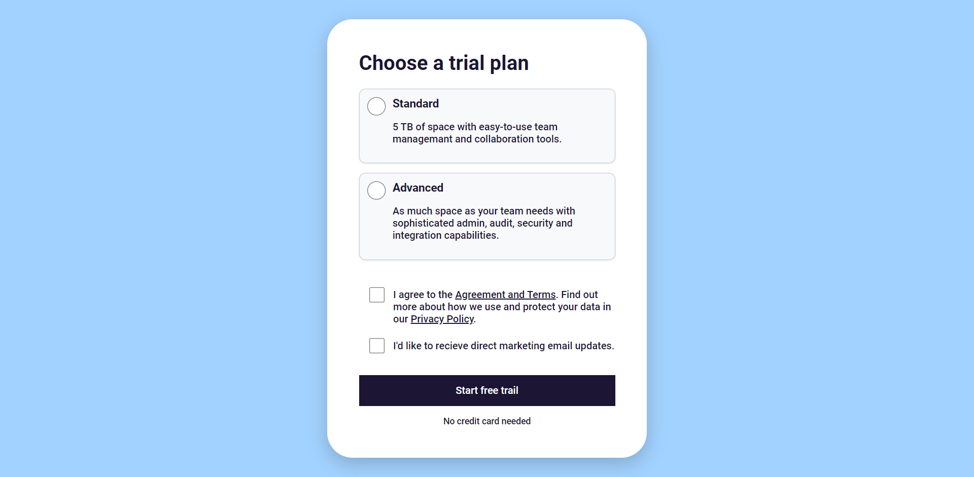The height and width of the screenshot is (477, 974).
Task: Select the Advanced plan radio button
Action: [376, 191]
